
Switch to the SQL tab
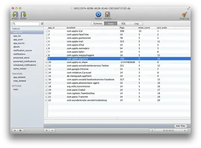tap(123, 24)
